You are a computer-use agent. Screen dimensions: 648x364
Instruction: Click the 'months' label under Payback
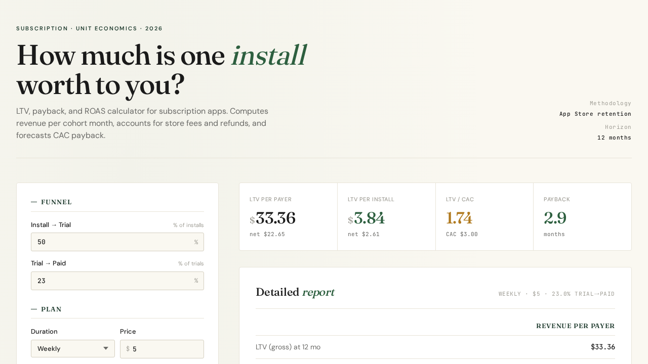pos(554,235)
